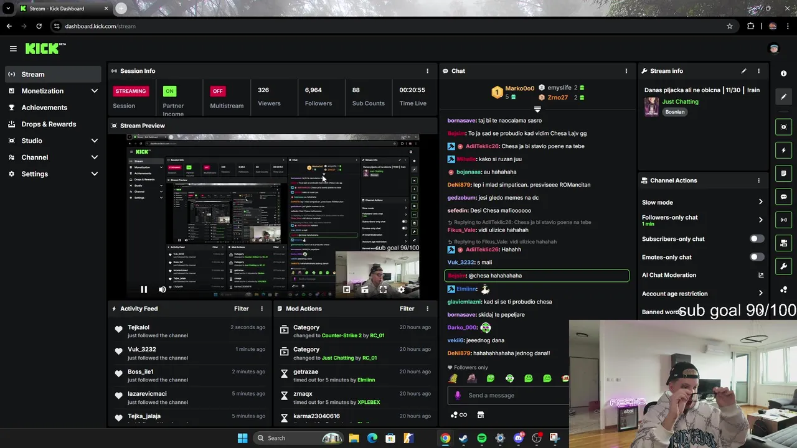Open the Activity Feed Filter

click(241, 309)
